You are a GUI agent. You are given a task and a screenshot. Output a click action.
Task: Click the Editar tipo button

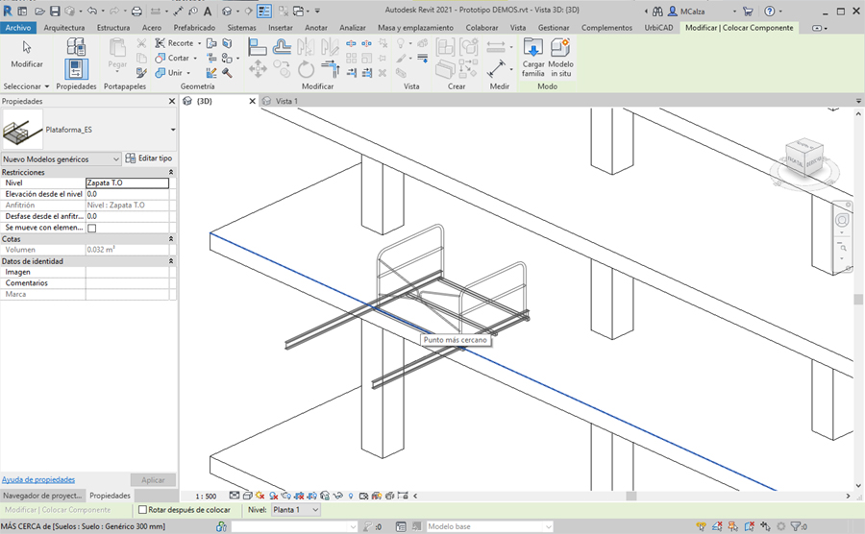149,158
